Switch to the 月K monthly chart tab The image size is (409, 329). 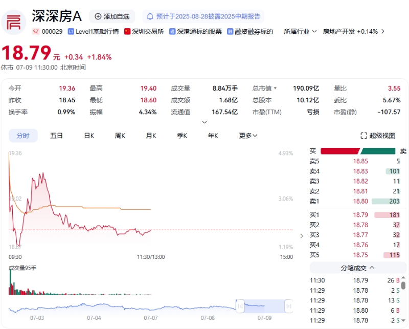coord(150,135)
